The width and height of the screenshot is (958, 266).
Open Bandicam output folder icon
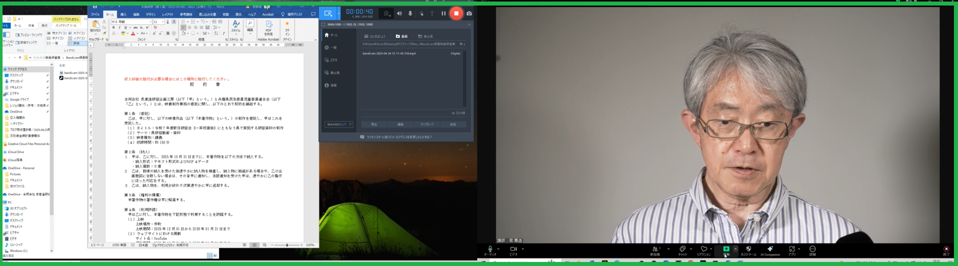point(461,44)
